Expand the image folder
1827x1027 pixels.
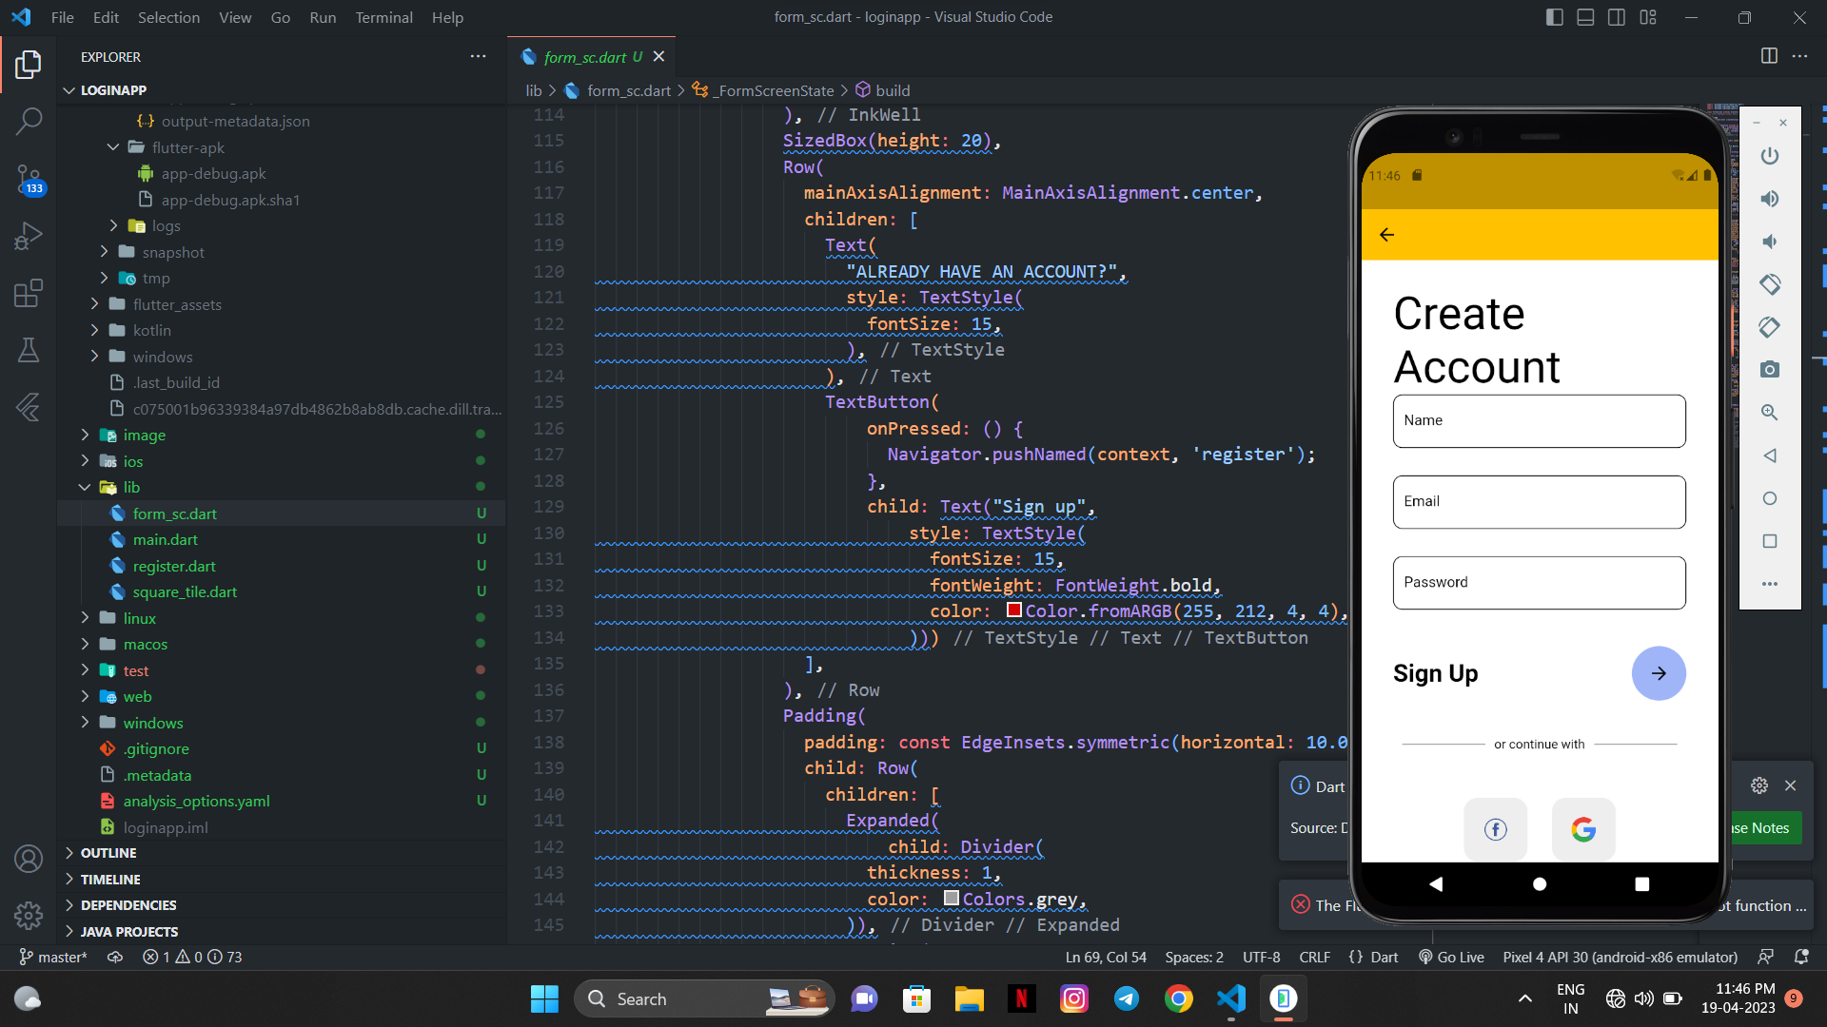point(85,435)
